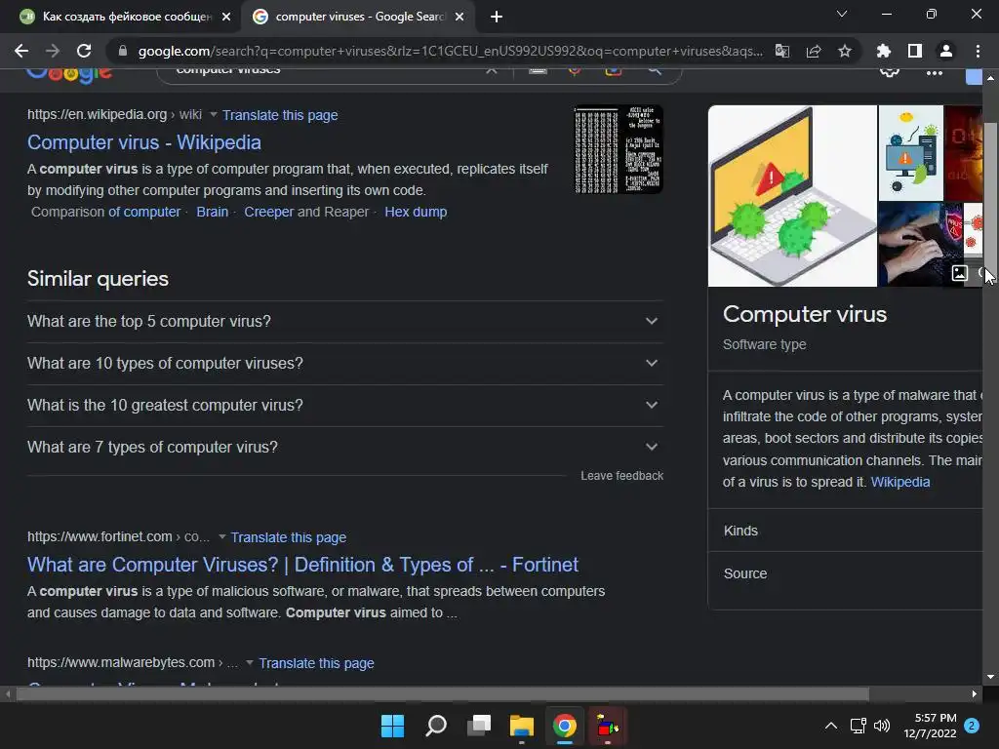The image size is (999, 749).
Task: Open 'Comparison of computer' sitelink
Action: pyautogui.click(x=144, y=212)
